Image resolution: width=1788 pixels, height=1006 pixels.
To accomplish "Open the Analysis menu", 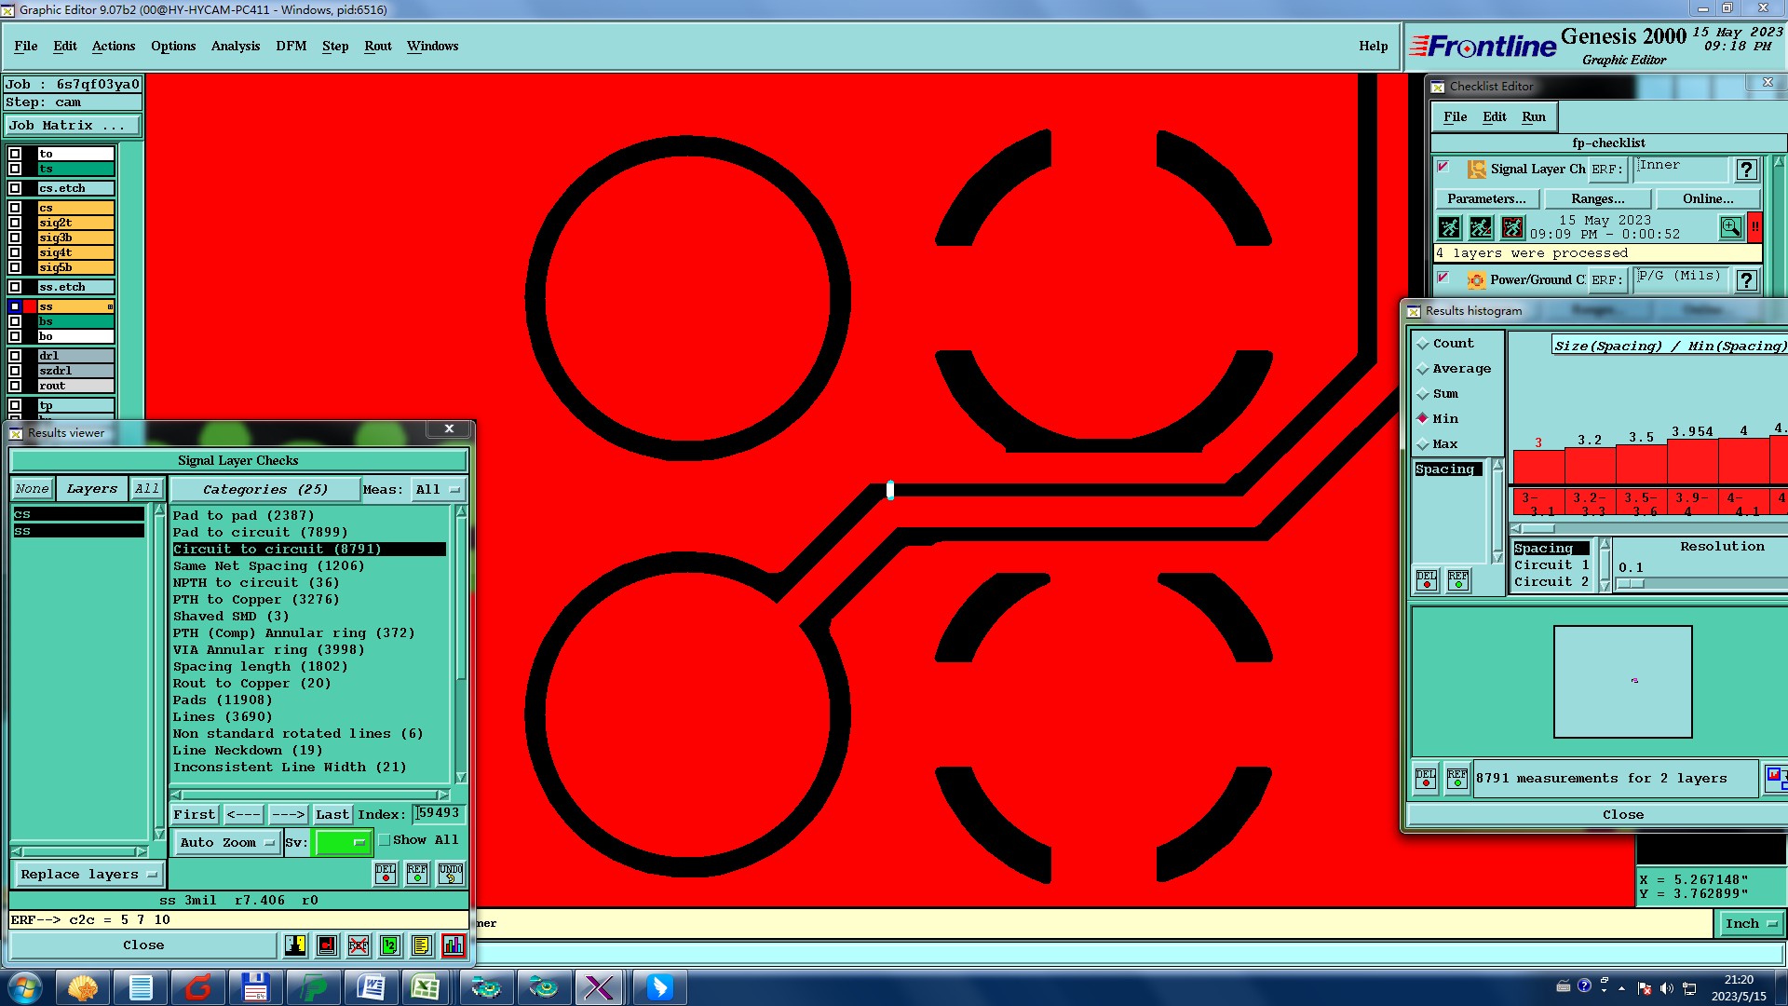I will [235, 46].
